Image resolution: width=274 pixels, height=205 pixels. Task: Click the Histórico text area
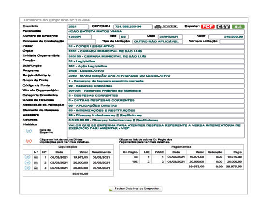pos(156,131)
